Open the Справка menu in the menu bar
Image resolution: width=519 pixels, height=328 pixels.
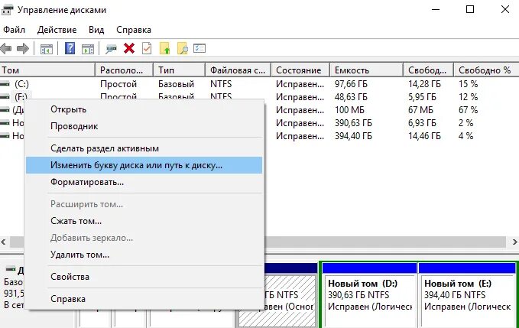point(134,30)
